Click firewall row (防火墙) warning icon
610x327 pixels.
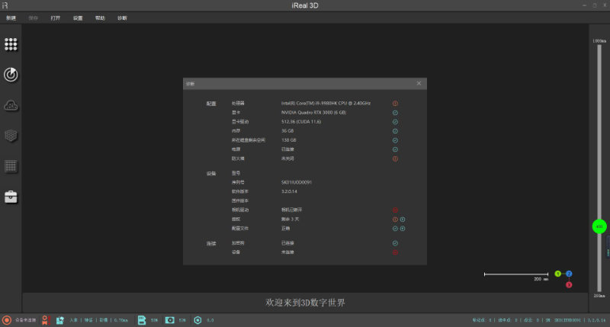(x=395, y=159)
